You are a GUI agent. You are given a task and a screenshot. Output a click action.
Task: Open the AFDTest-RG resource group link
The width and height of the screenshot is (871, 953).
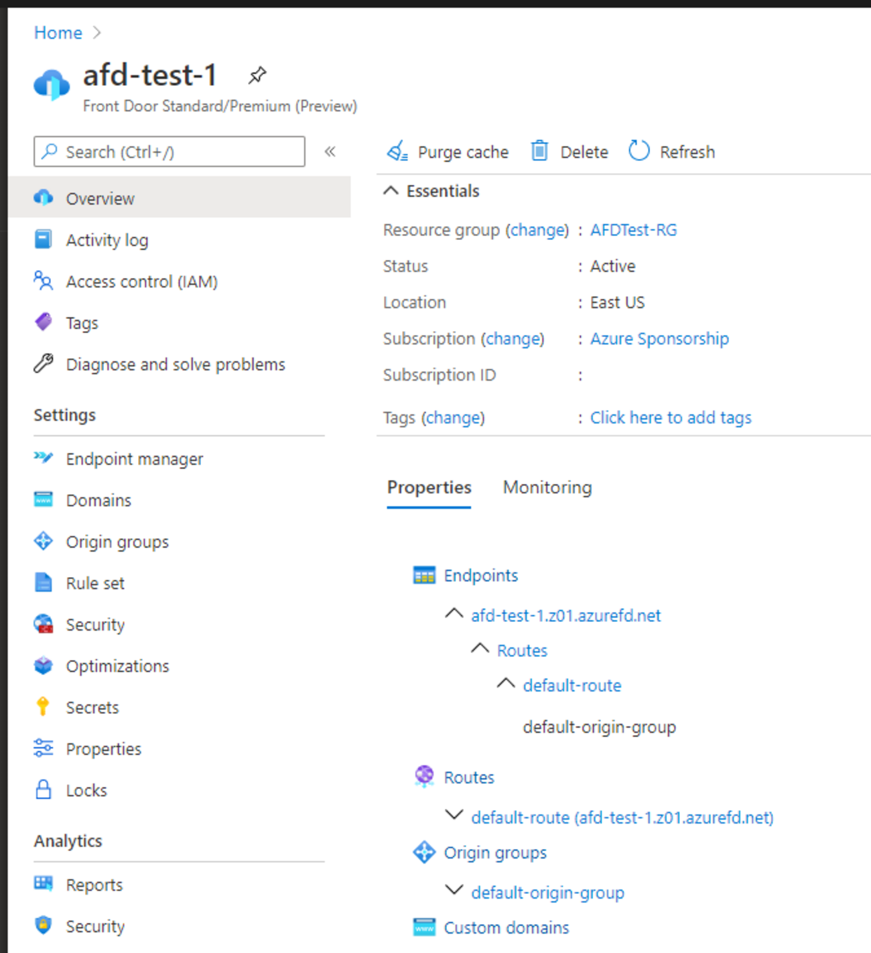coord(633,230)
